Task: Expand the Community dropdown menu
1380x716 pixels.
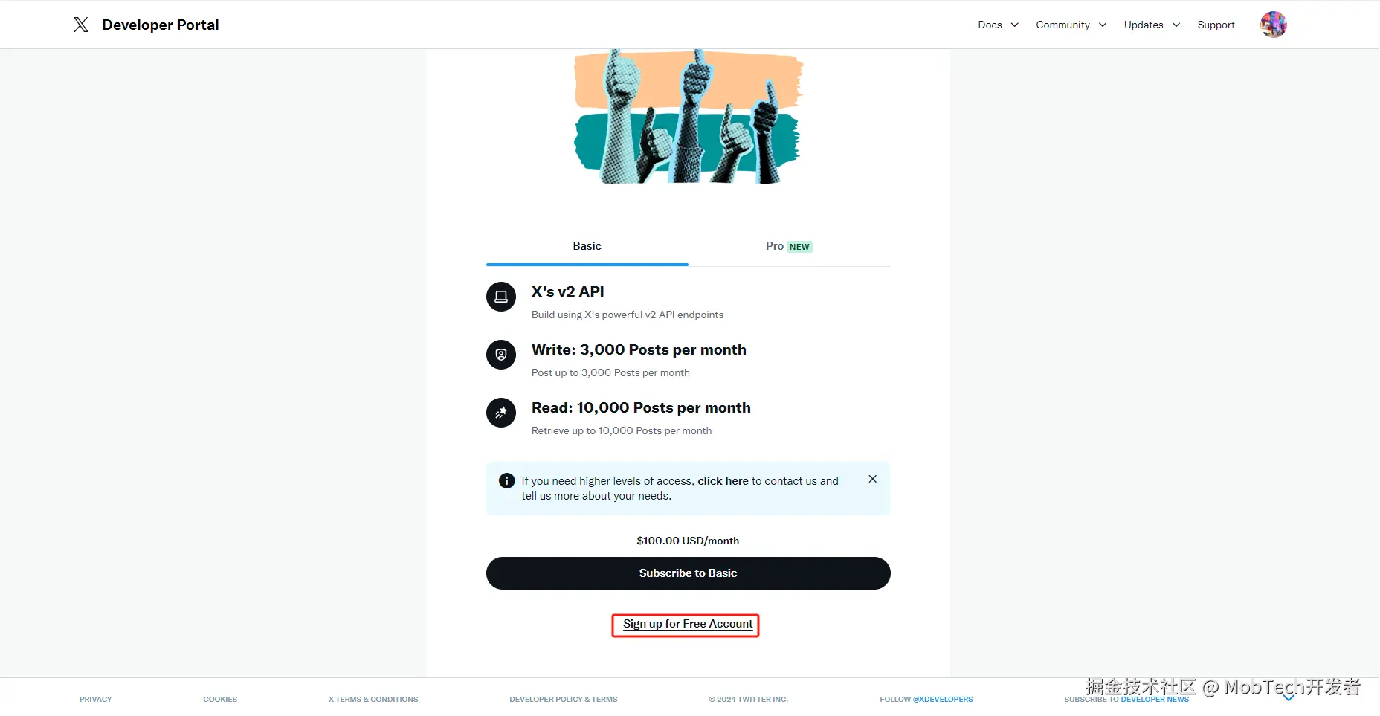Action: point(1071,25)
